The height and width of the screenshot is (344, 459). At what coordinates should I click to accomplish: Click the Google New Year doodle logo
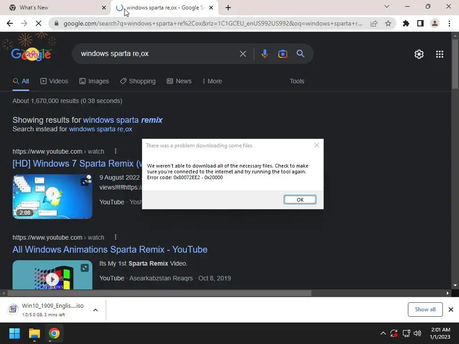click(x=30, y=48)
